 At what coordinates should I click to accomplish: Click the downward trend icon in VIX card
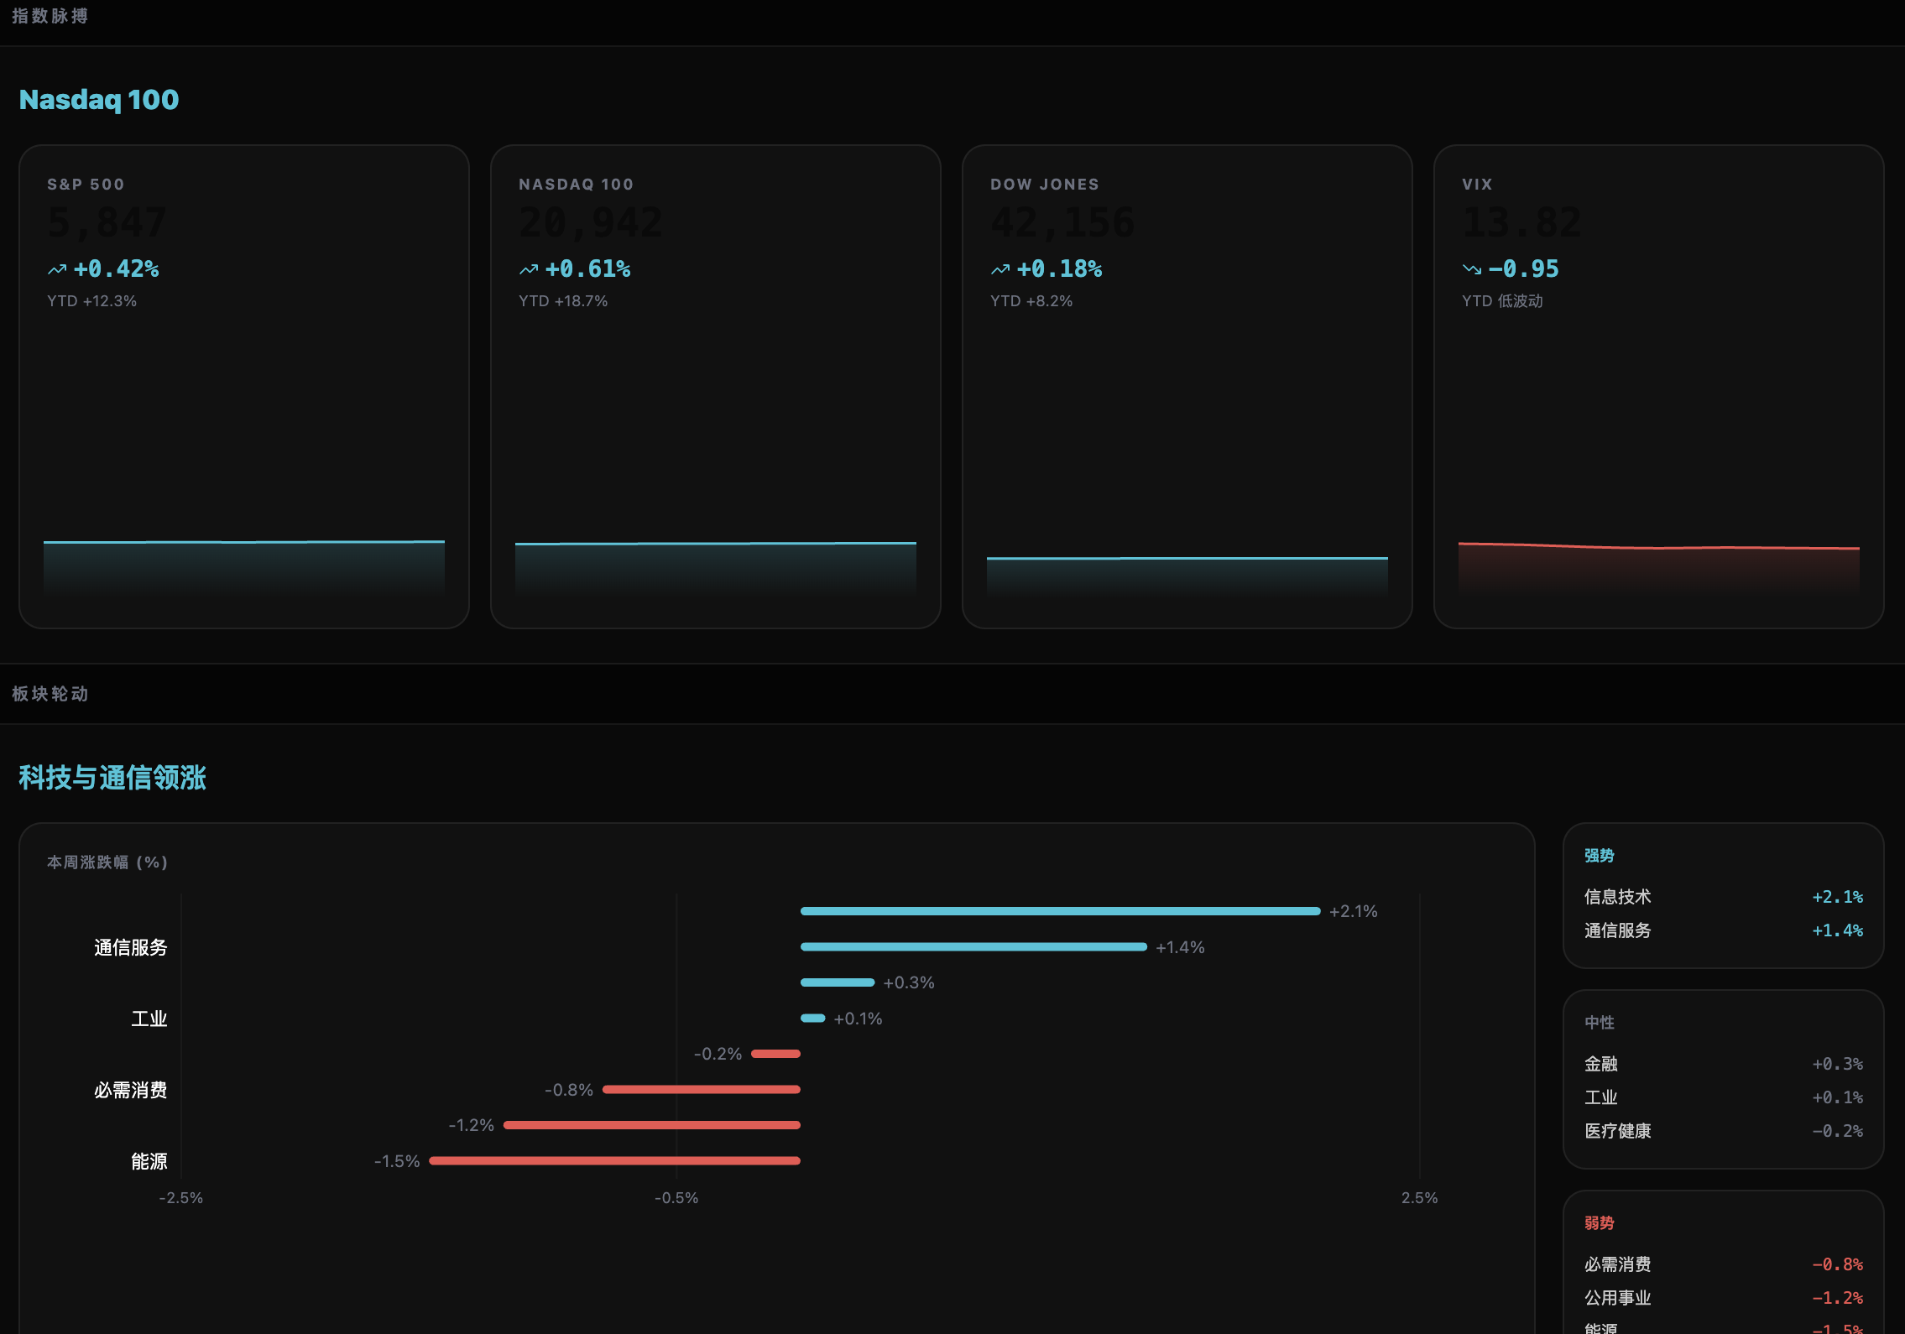point(1472,269)
